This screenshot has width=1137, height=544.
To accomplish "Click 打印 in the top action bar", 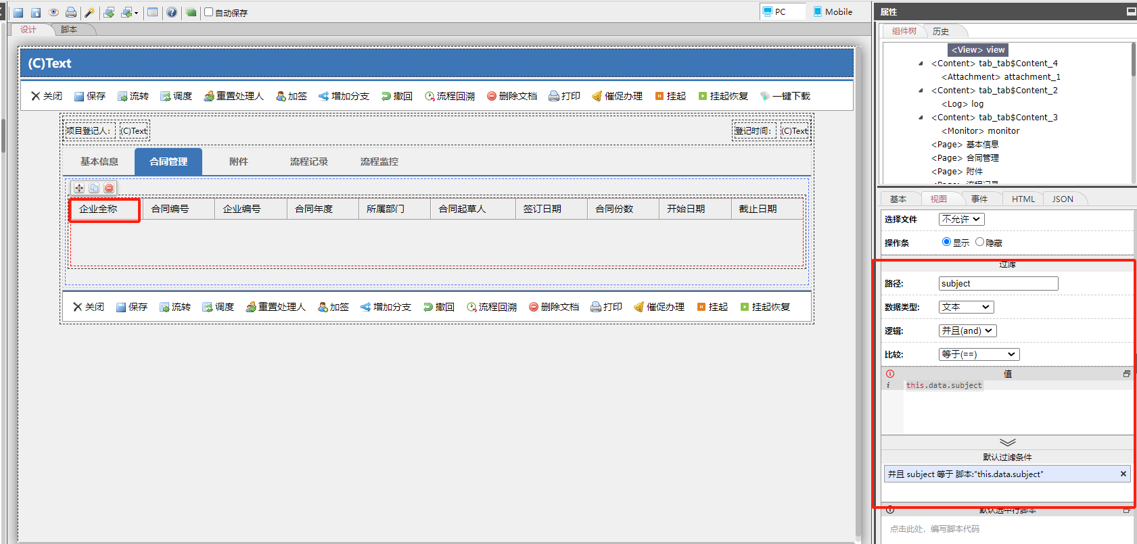I will (x=564, y=96).
